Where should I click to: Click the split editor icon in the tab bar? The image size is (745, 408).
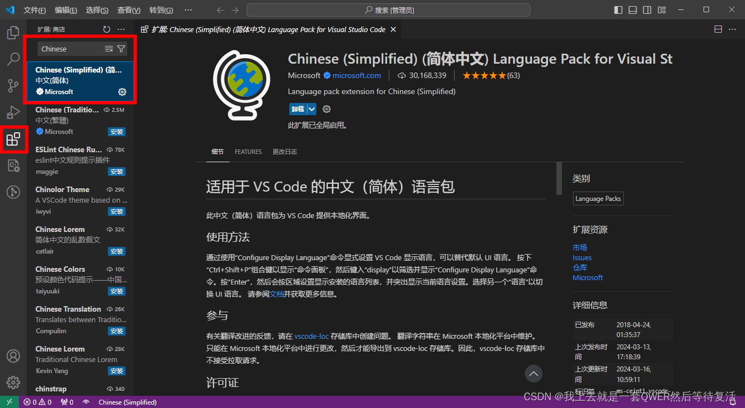tap(718, 29)
